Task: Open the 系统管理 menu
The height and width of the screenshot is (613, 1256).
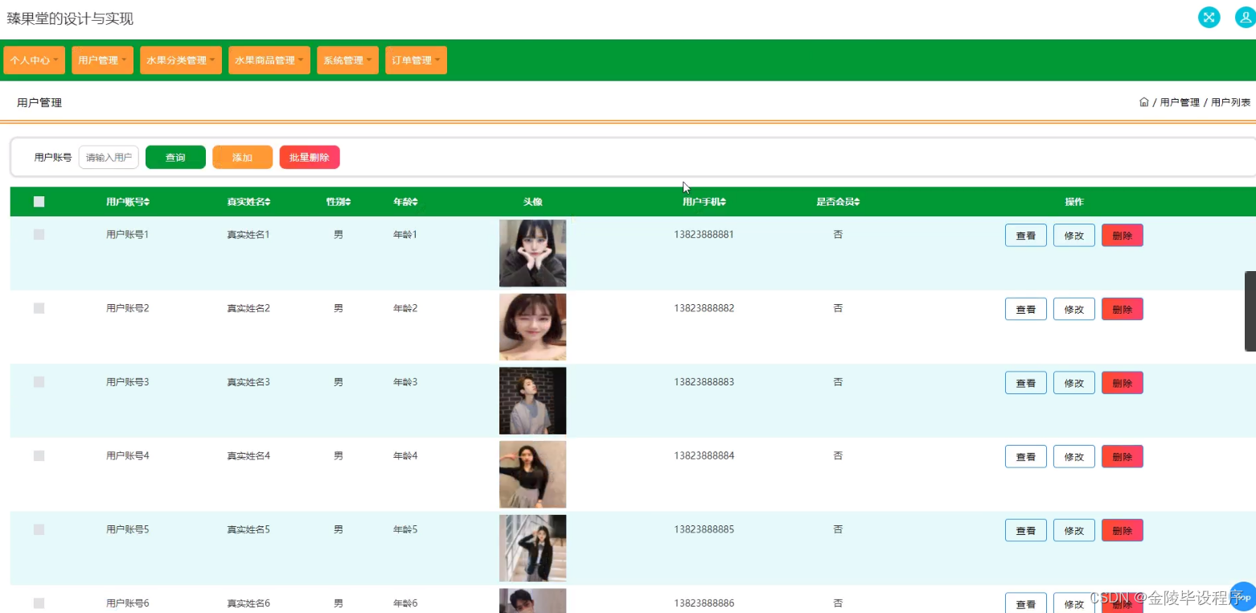Action: coord(347,60)
